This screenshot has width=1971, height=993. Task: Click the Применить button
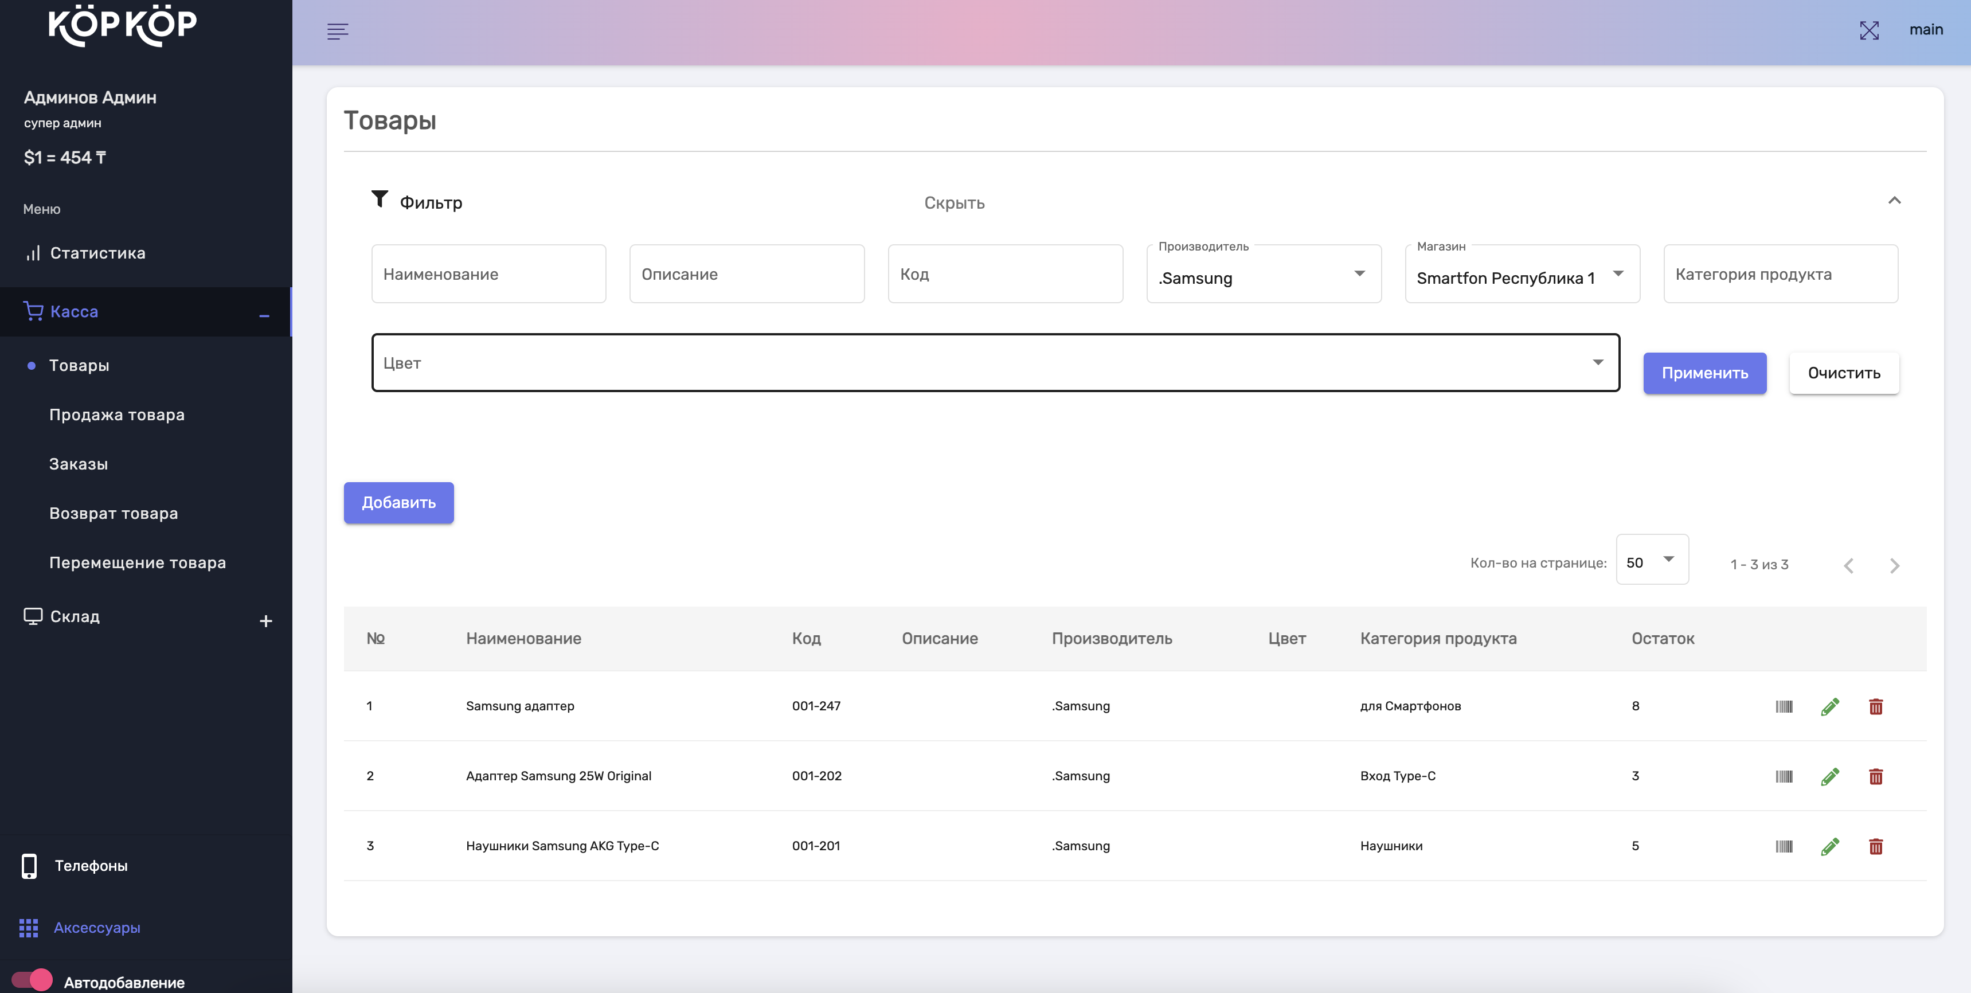pyautogui.click(x=1704, y=373)
